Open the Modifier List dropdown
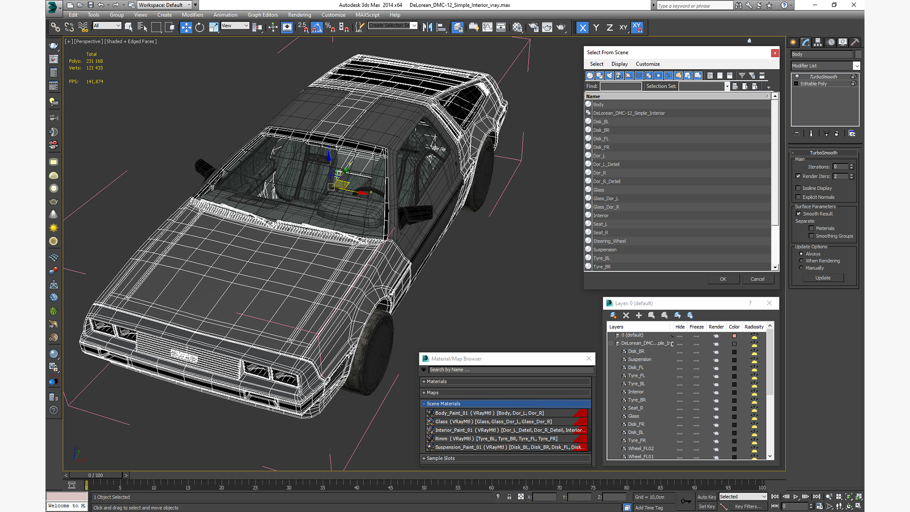The height and width of the screenshot is (512, 910). click(x=856, y=66)
